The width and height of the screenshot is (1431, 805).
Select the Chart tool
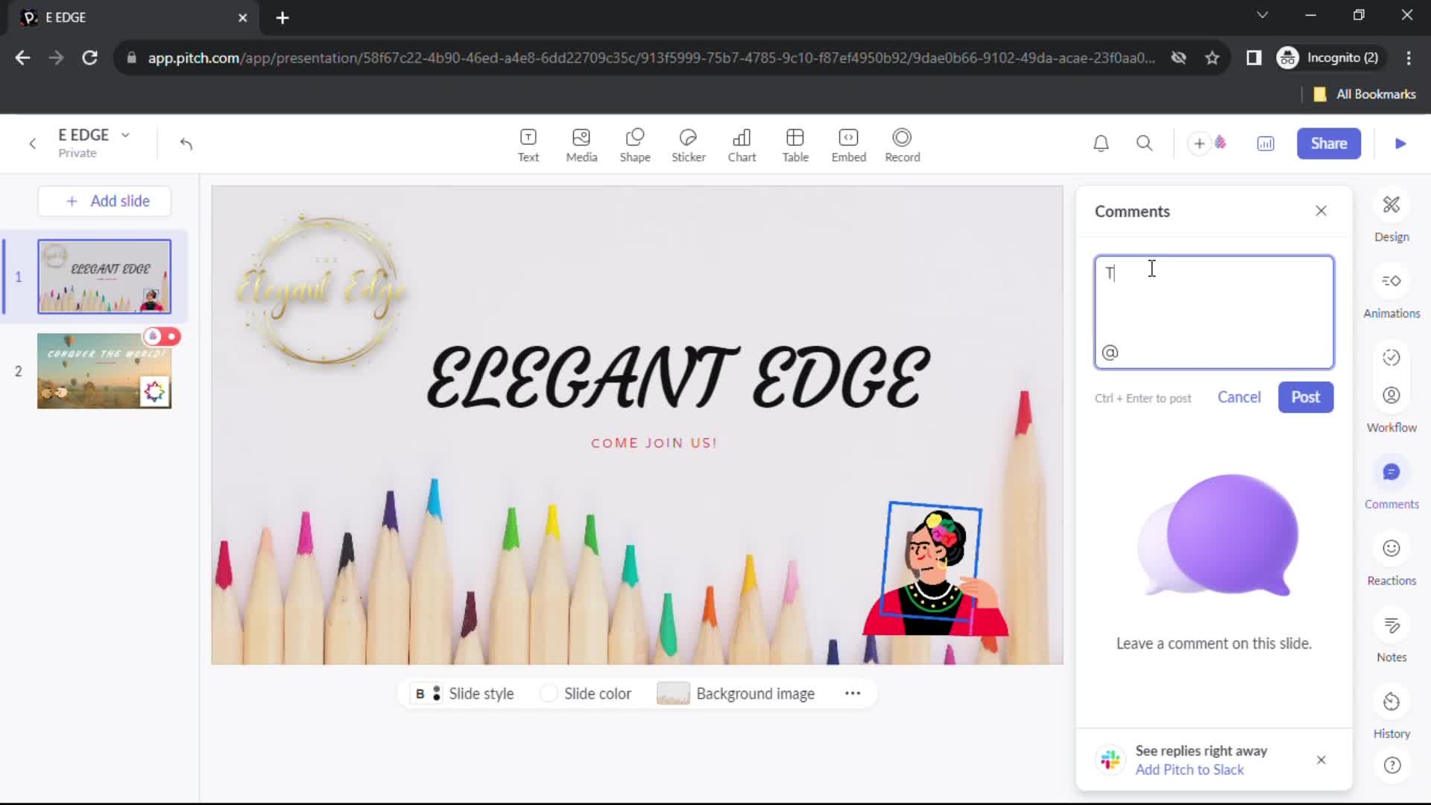tap(742, 145)
